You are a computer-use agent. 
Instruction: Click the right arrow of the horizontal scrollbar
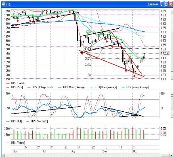pyautogui.click(x=172, y=155)
